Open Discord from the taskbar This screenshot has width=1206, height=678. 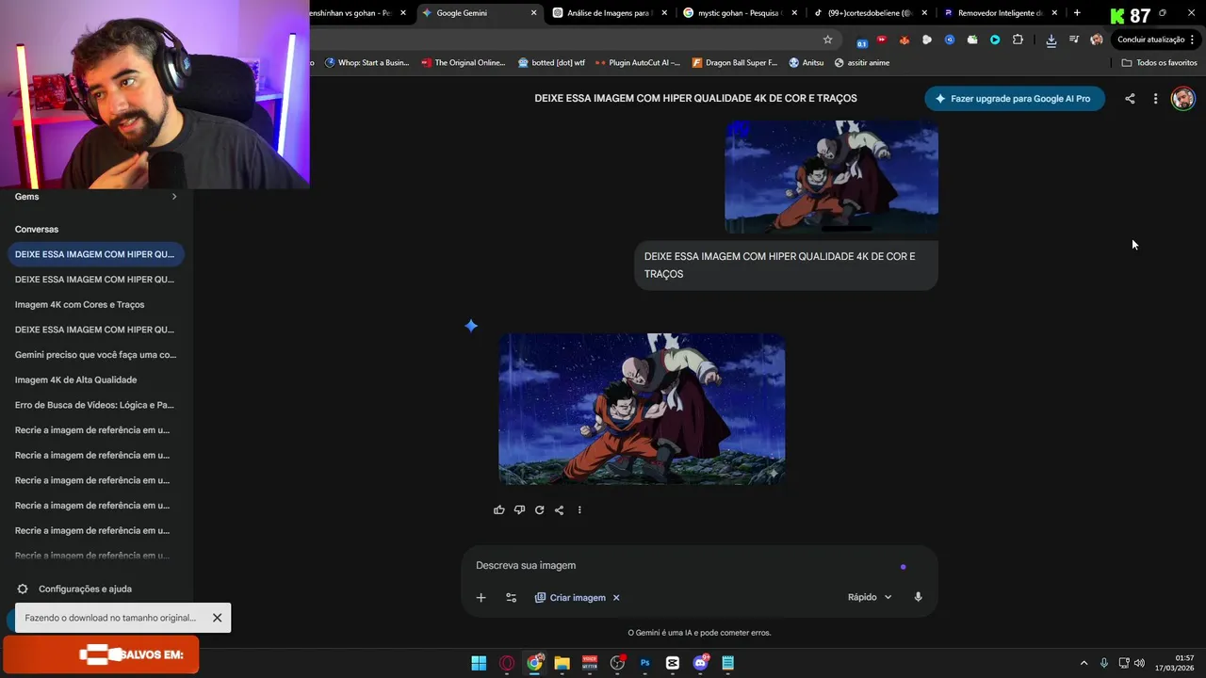tap(700, 663)
